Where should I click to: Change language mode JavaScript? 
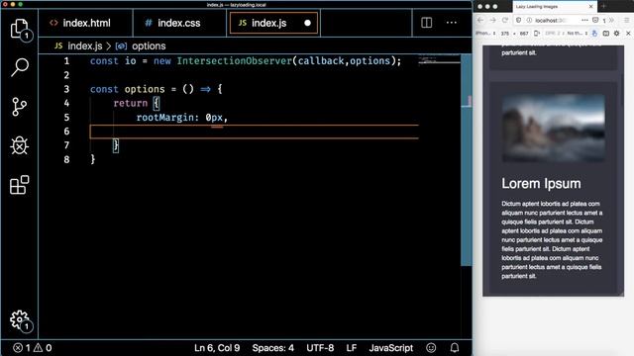pyautogui.click(x=391, y=348)
